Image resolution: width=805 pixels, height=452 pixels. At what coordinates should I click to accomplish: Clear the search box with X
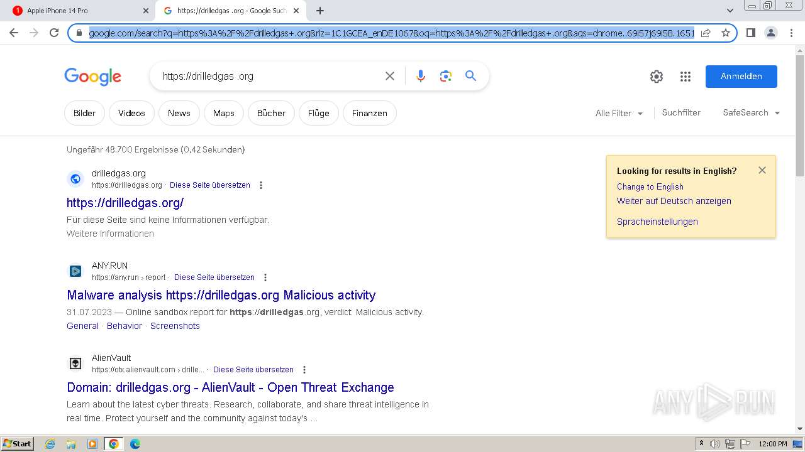click(x=390, y=76)
